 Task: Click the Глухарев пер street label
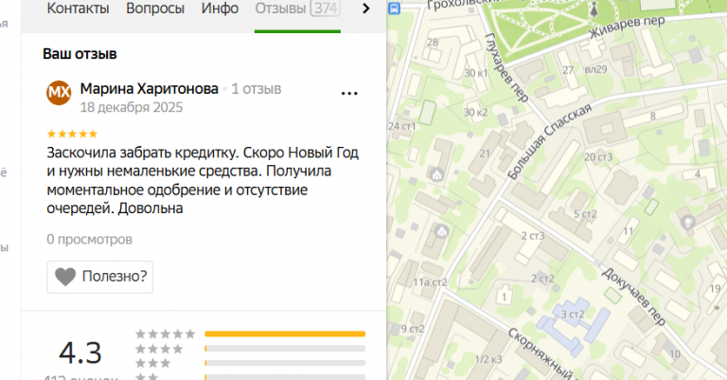pos(506,67)
